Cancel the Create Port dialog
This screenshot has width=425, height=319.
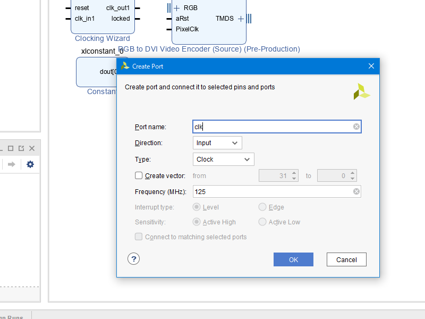coord(346,259)
